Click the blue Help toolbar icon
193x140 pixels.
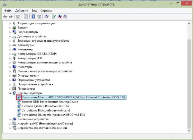(33, 16)
